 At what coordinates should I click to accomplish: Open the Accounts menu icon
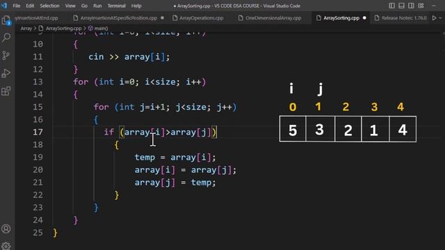click(x=6, y=228)
